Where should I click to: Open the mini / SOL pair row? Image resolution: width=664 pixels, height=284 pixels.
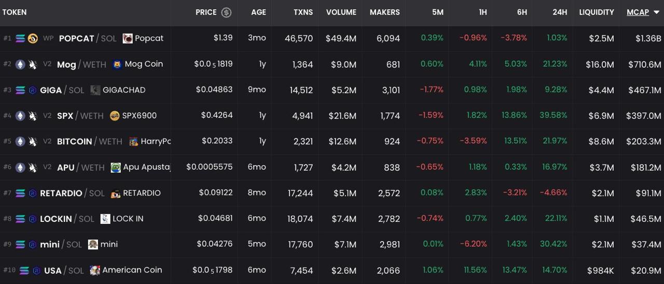pyautogui.click(x=332, y=245)
